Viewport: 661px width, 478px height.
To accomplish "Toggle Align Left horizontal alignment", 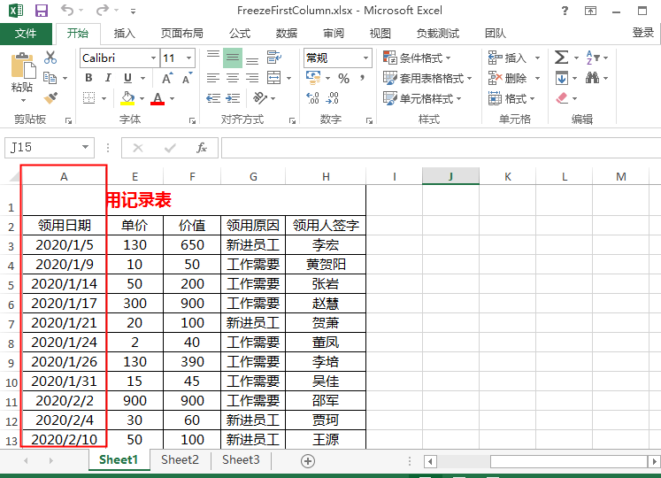I will point(213,78).
